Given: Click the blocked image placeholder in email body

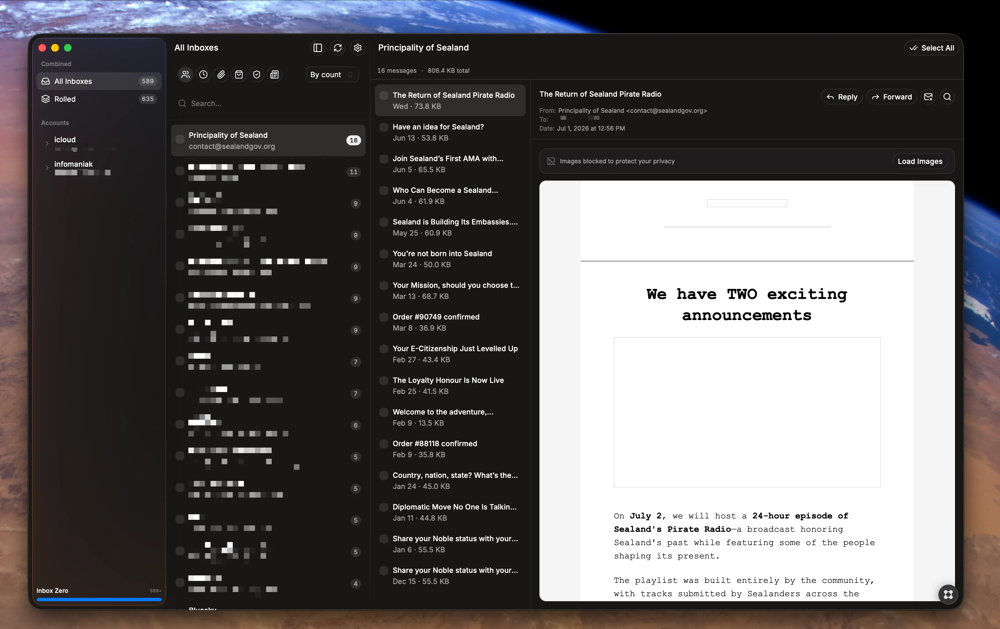Looking at the screenshot, I should click(x=747, y=412).
